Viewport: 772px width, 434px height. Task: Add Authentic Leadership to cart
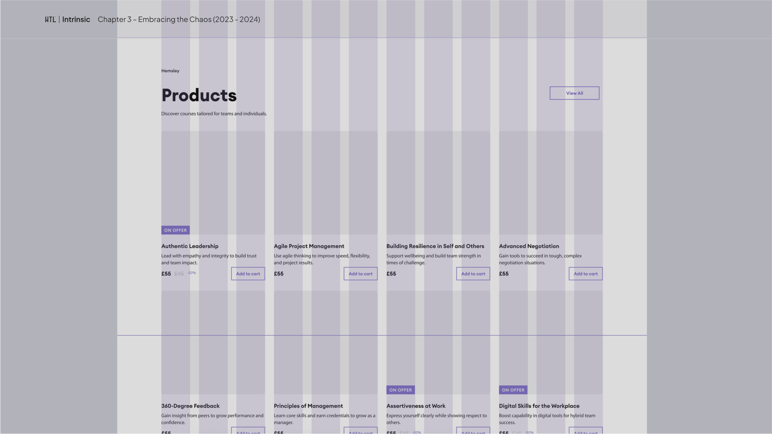point(248,274)
